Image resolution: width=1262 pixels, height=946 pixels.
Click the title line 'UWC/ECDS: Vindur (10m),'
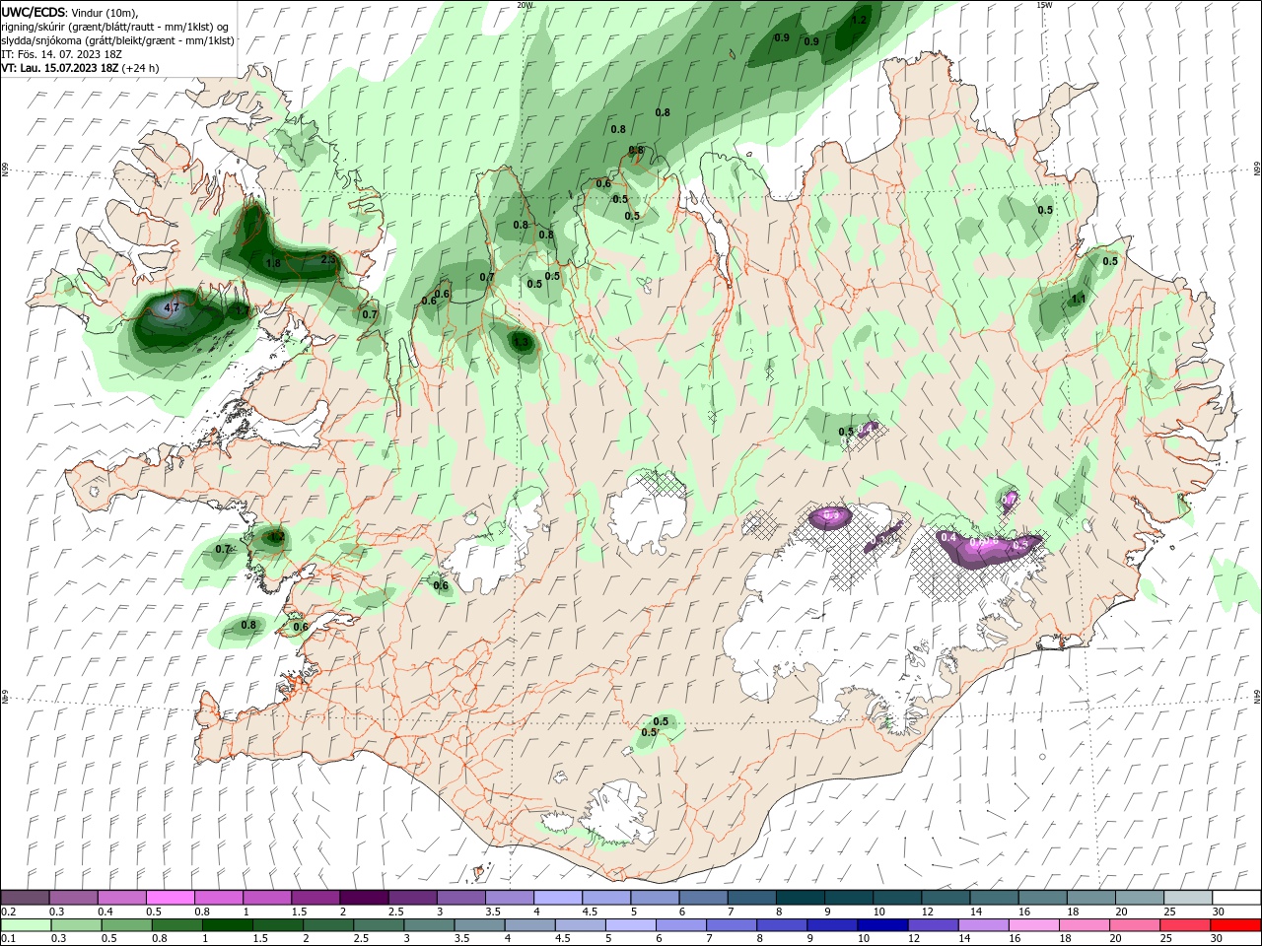(x=70, y=12)
